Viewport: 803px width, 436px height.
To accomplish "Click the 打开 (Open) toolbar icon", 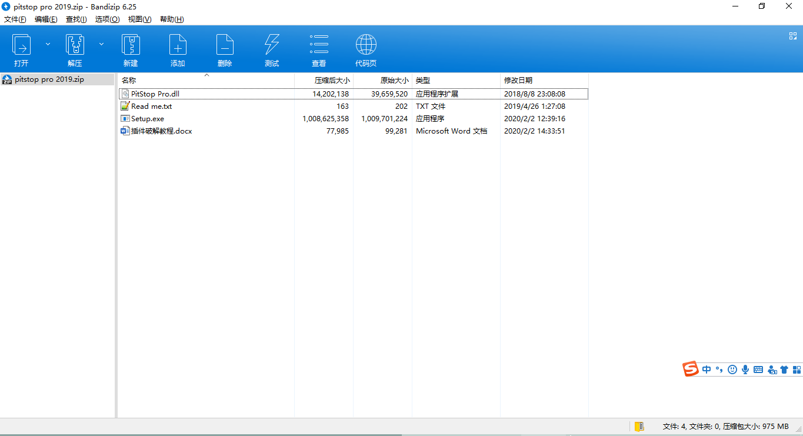I will tap(21, 45).
